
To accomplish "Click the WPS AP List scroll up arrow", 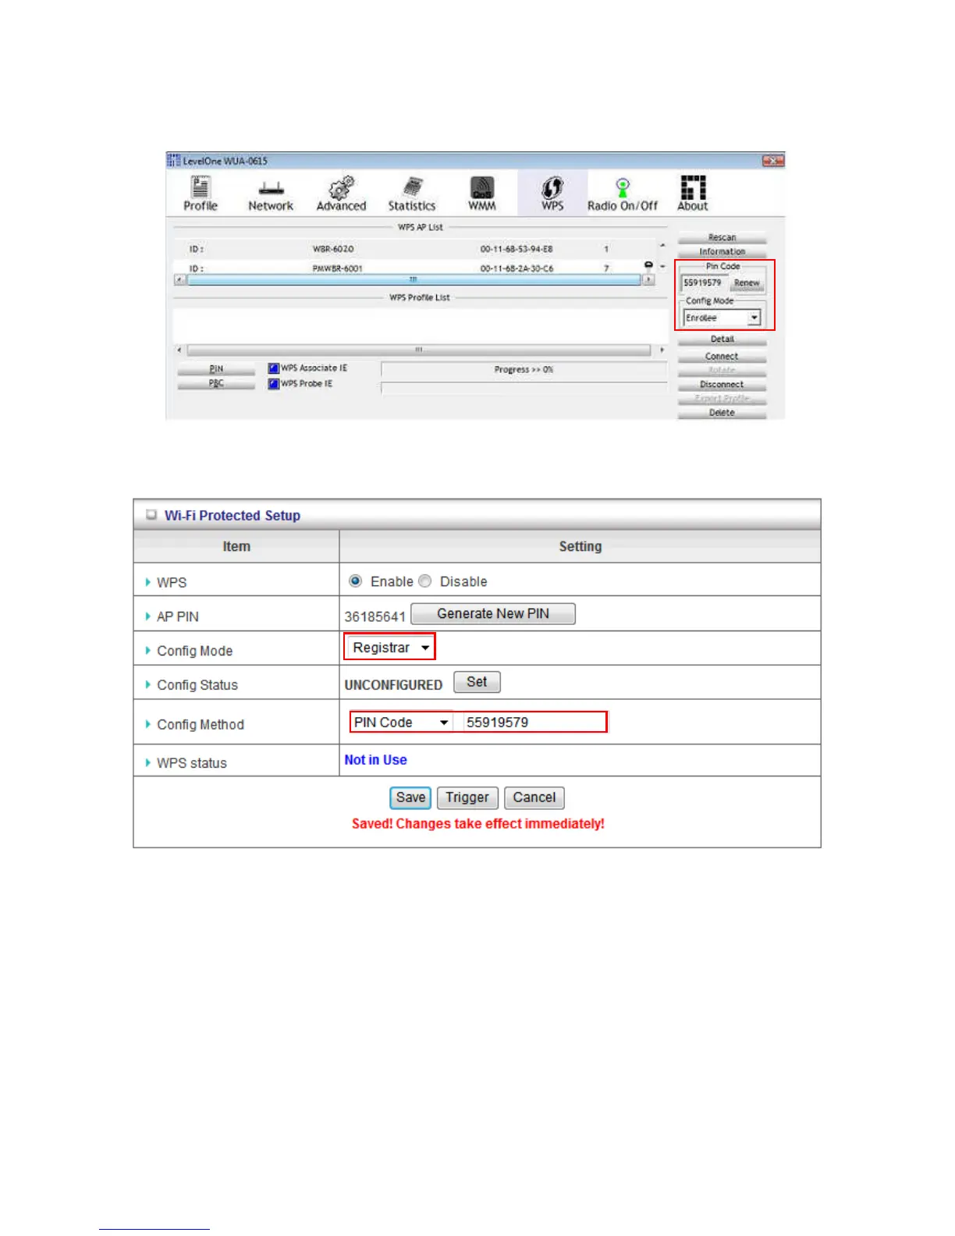I will [662, 246].
